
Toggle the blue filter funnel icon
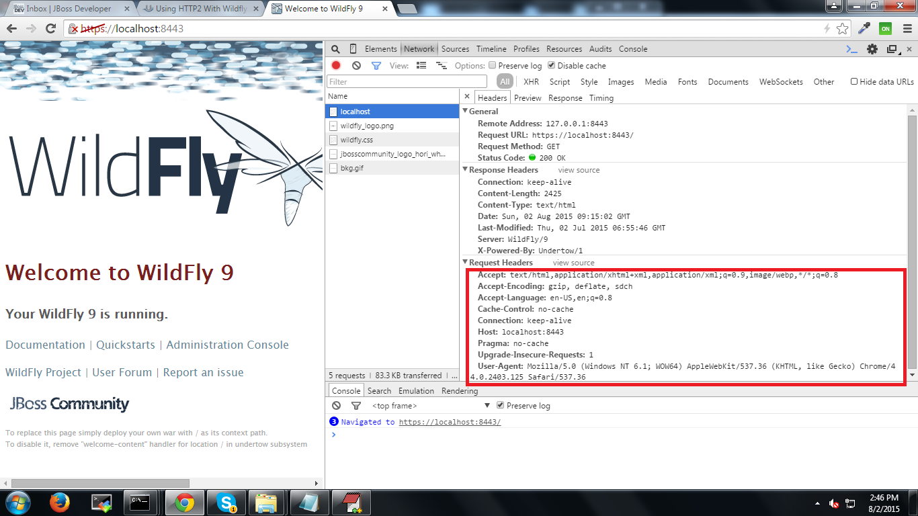pyautogui.click(x=376, y=65)
